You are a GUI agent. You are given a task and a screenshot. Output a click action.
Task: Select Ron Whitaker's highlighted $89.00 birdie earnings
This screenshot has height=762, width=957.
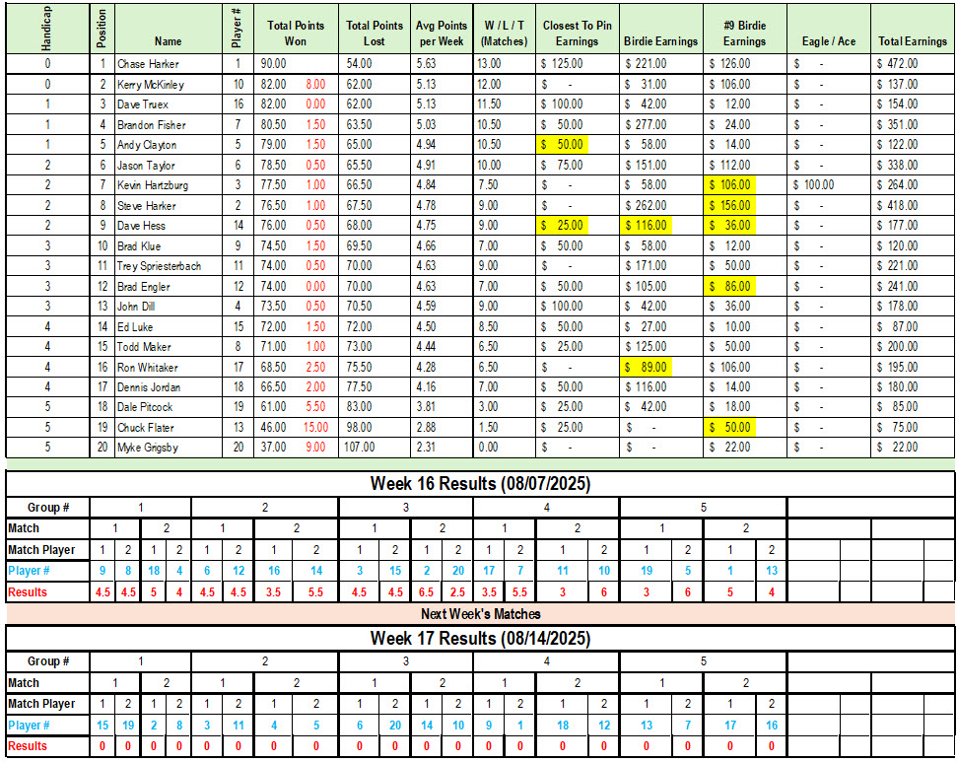click(648, 367)
